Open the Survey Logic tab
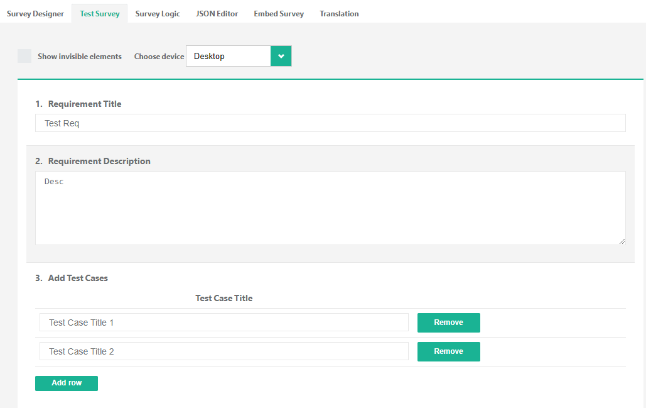Image resolution: width=646 pixels, height=408 pixels. tap(158, 13)
